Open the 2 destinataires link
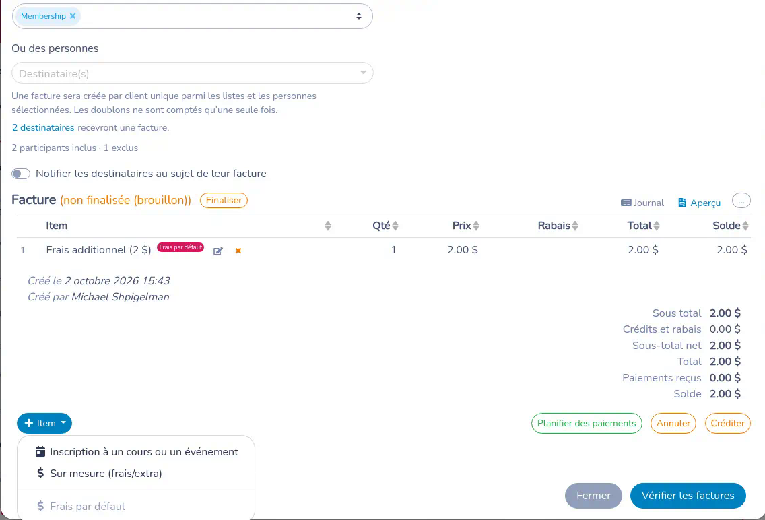This screenshot has height=520, width=765. 43,128
